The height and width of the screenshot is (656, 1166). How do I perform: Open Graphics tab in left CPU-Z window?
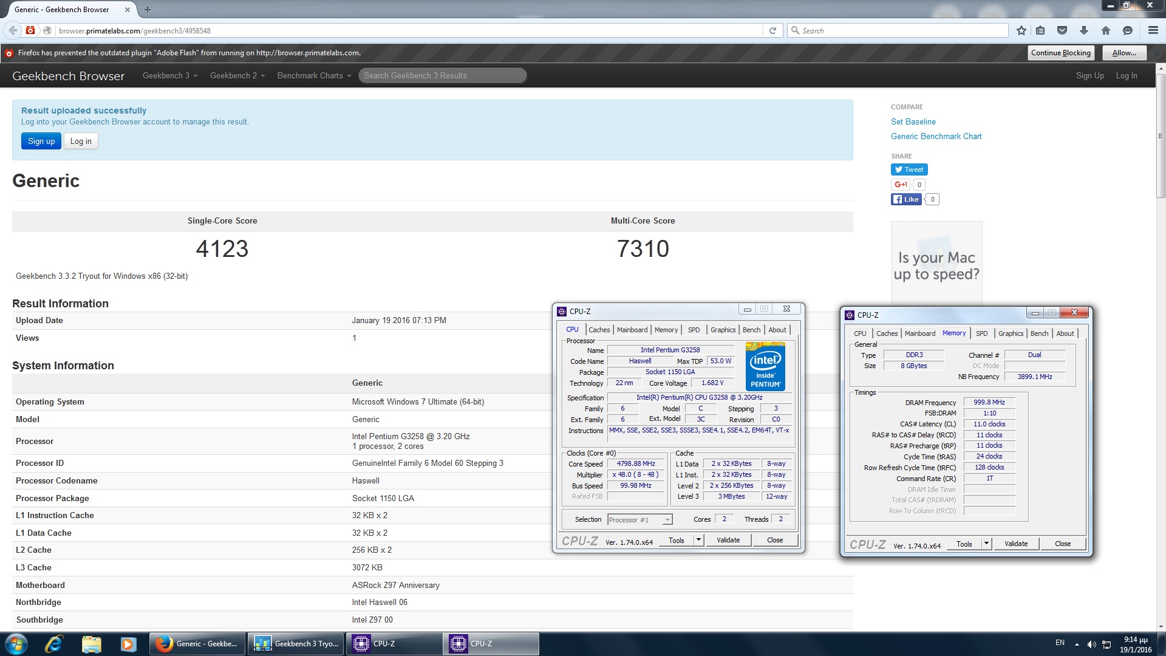click(x=723, y=330)
